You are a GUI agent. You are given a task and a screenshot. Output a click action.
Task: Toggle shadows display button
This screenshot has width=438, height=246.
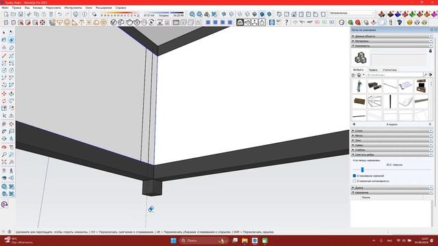click(94, 14)
